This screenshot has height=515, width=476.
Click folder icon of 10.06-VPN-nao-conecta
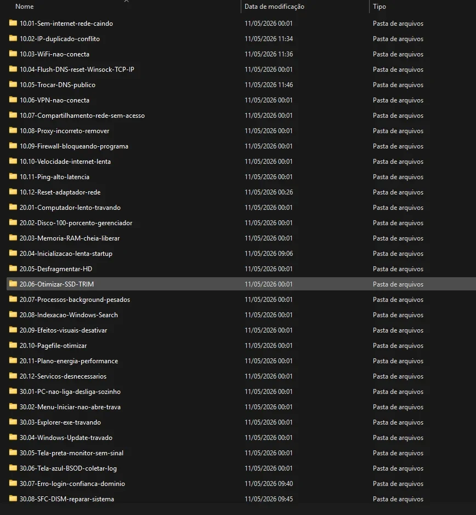pos(13,100)
